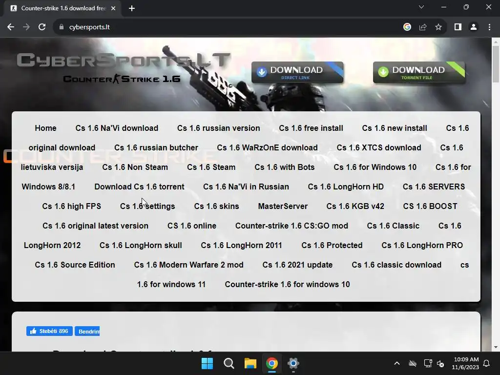Share this page via share icon
The width and height of the screenshot is (500, 375).
(x=423, y=27)
